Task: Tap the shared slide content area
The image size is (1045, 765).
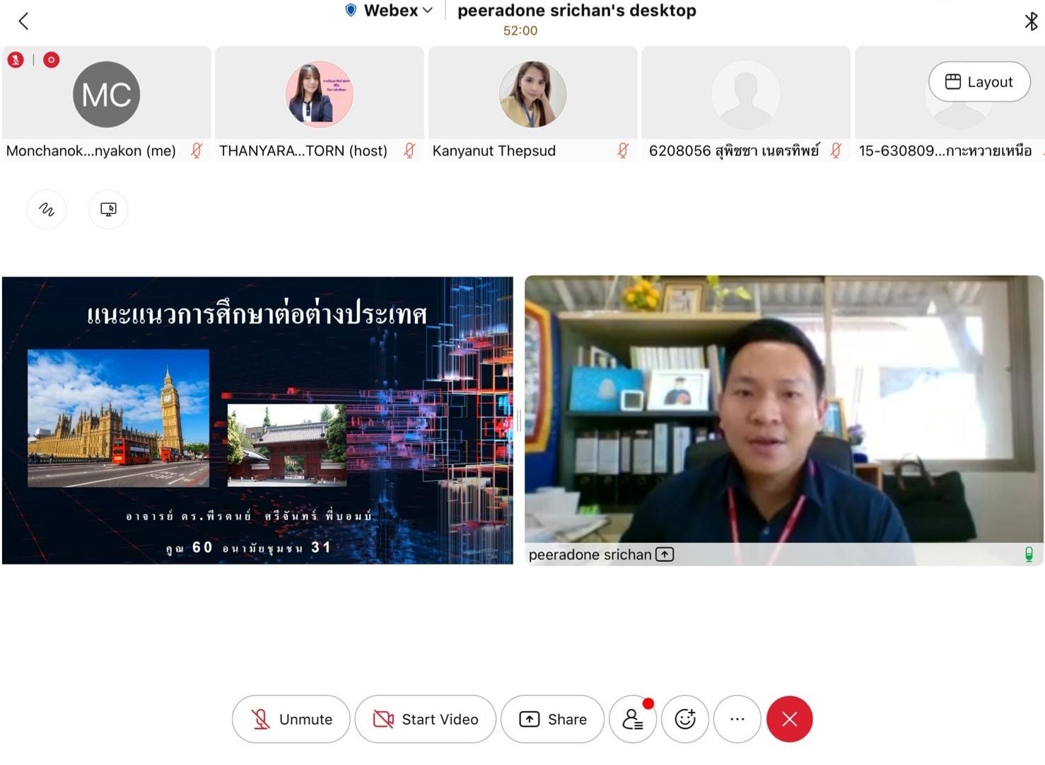Action: pos(257,420)
